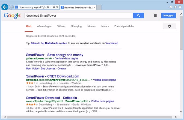The height and width of the screenshot is (120, 184).
Task: Open browser Tools gear icon
Action: [180, 7]
